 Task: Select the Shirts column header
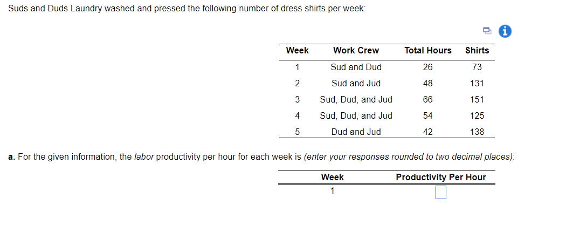click(x=477, y=51)
